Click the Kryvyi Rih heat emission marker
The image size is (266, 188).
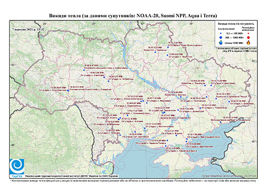163,113
